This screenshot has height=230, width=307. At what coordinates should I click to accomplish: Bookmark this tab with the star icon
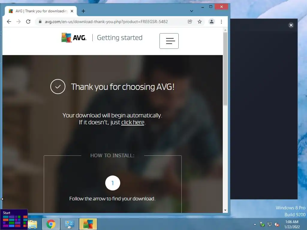tap(199, 22)
